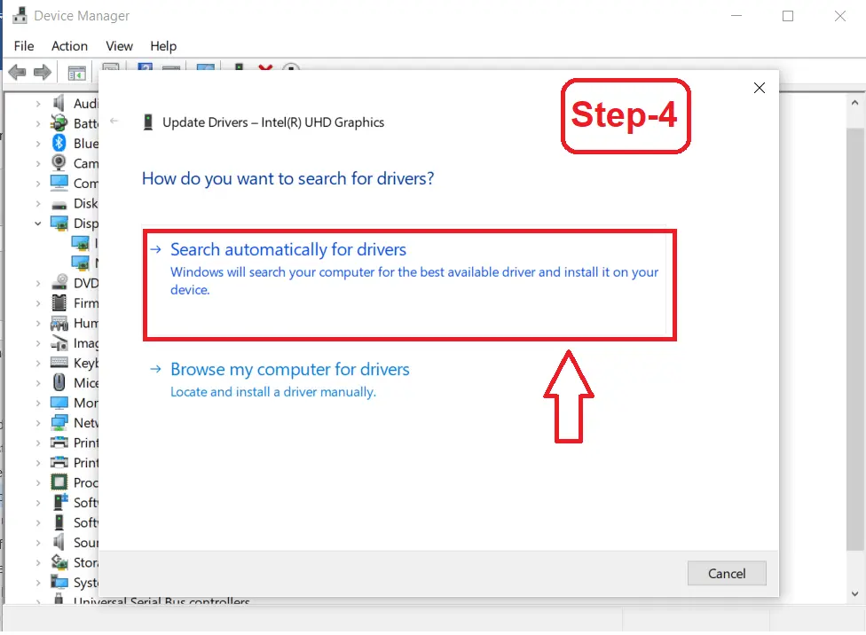
Task: Click the Imaging devices icon
Action: click(59, 343)
